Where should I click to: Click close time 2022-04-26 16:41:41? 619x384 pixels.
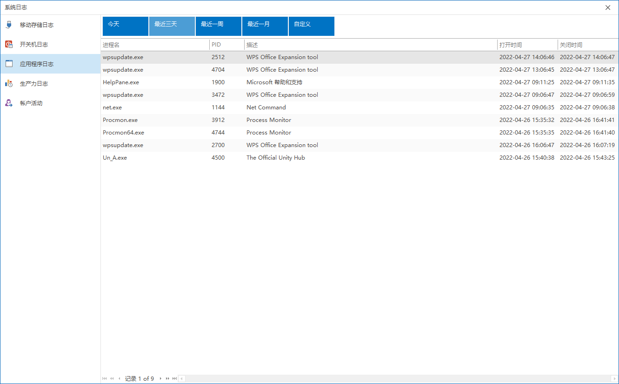coord(587,120)
